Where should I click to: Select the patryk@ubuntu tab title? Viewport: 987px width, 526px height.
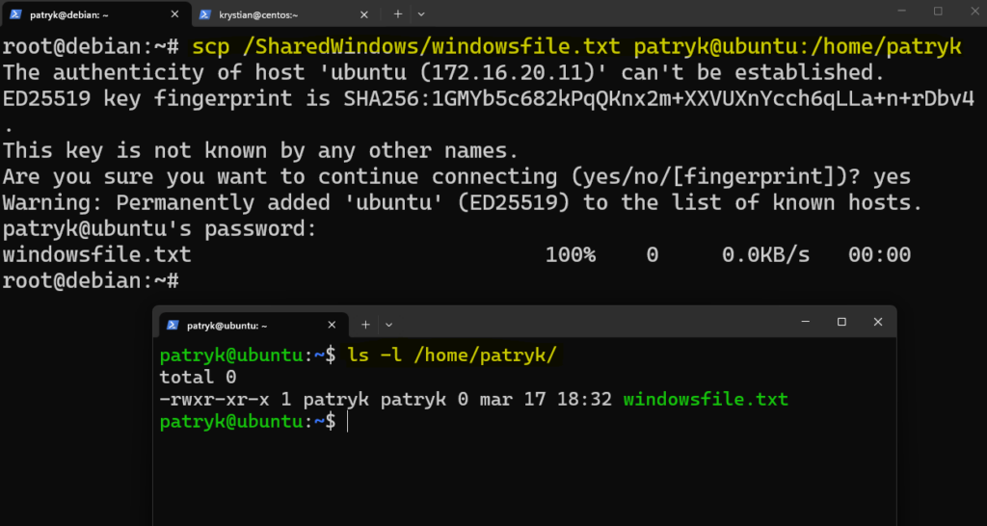pyautogui.click(x=227, y=325)
